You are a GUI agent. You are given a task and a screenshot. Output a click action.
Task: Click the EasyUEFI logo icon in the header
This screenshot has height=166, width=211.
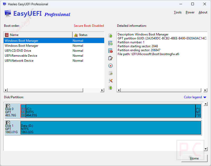point(8,13)
